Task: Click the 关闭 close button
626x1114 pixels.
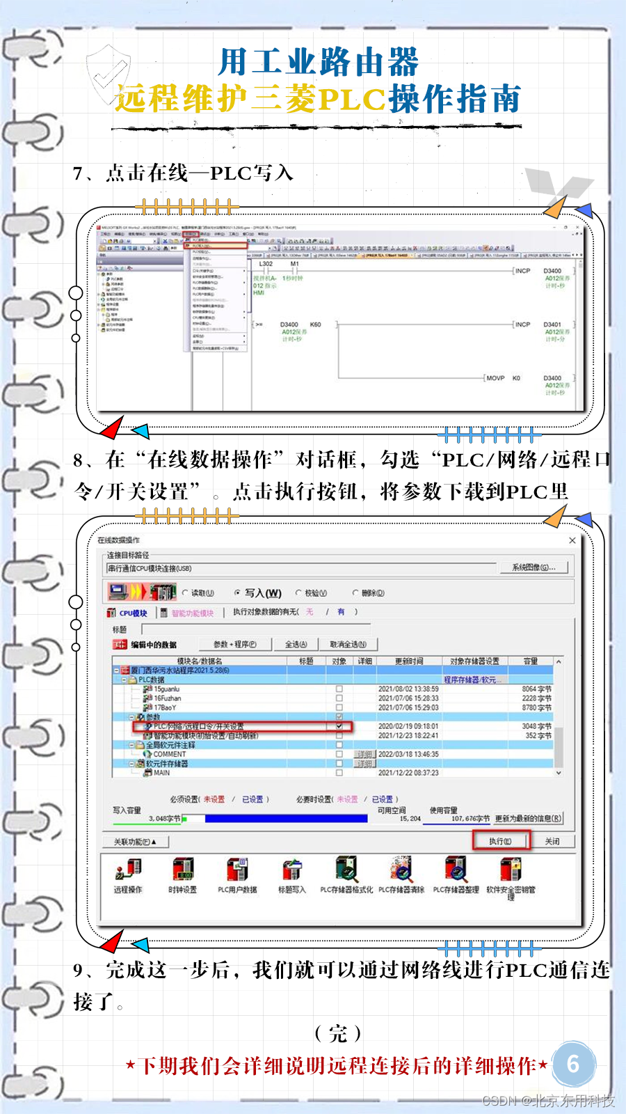Action: [552, 841]
